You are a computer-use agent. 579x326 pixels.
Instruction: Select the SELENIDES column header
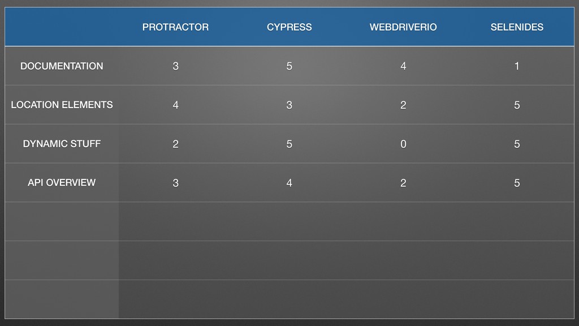point(517,27)
